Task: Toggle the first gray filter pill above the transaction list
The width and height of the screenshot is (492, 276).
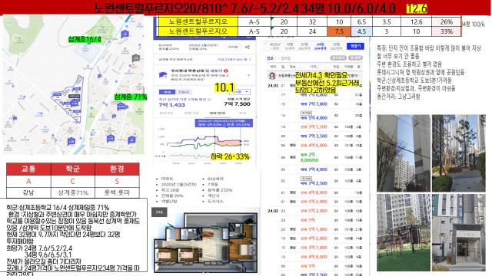Action: click(x=338, y=58)
